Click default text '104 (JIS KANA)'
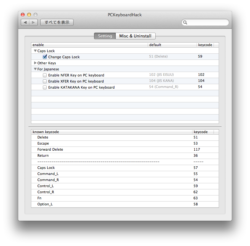 161,81
